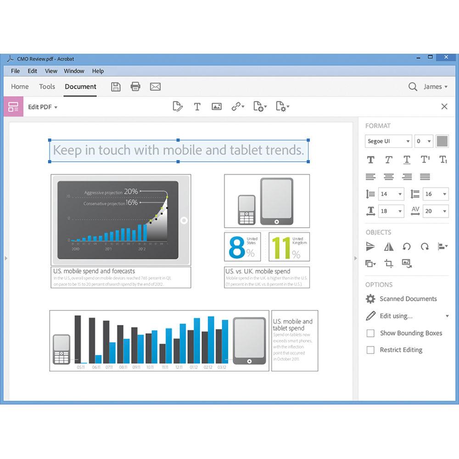Open the Segoe UI font dropdown
Screen dimensions: 459x459
[x=388, y=141]
